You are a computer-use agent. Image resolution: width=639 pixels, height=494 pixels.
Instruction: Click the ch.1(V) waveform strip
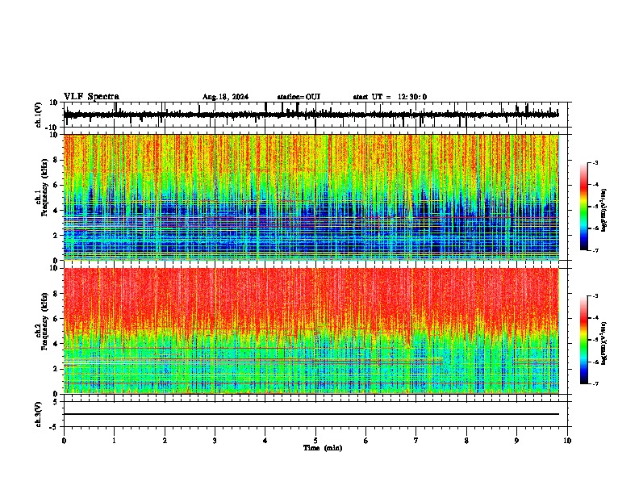coord(315,115)
